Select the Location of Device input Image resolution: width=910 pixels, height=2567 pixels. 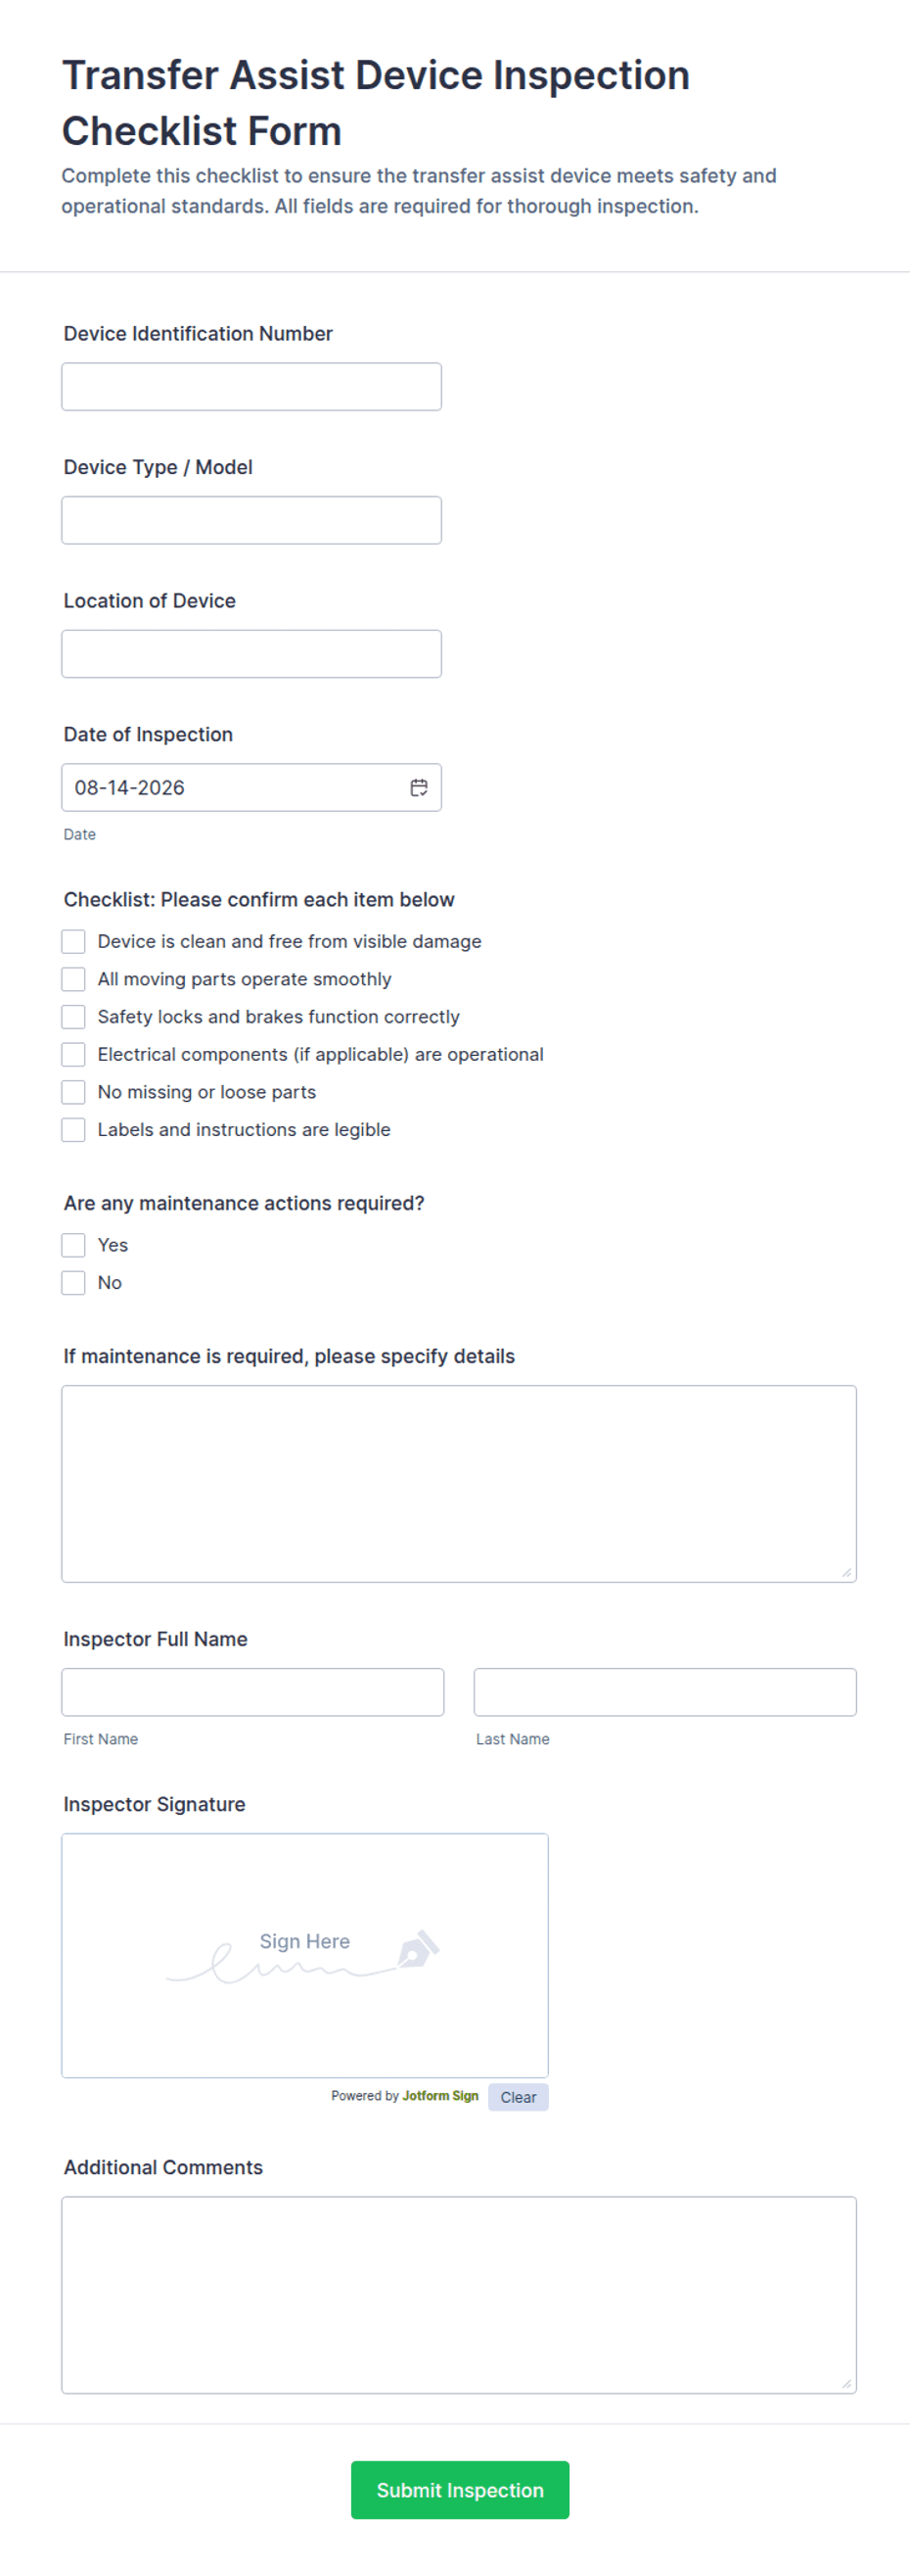(251, 653)
